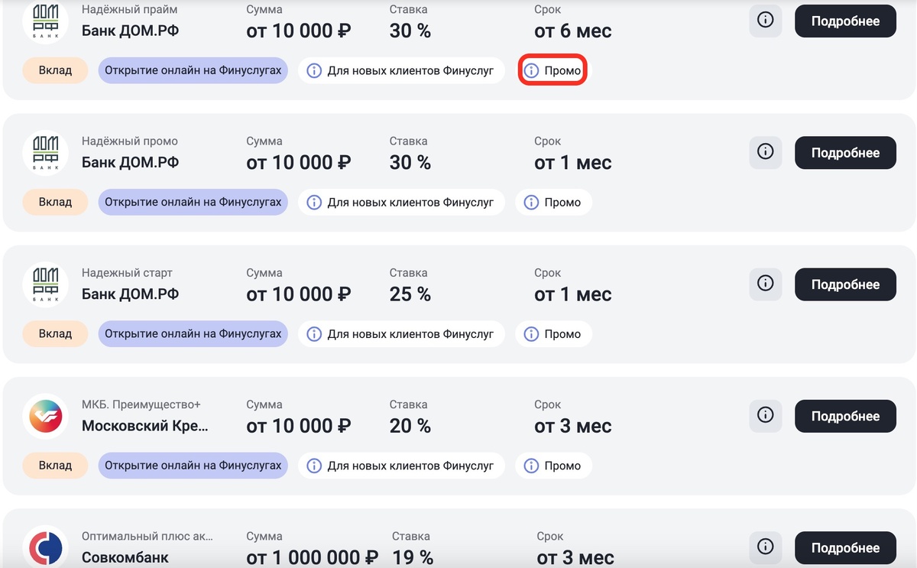Click the info icon button for МКБ. Преимущество+
The image size is (917, 568).
(x=765, y=415)
